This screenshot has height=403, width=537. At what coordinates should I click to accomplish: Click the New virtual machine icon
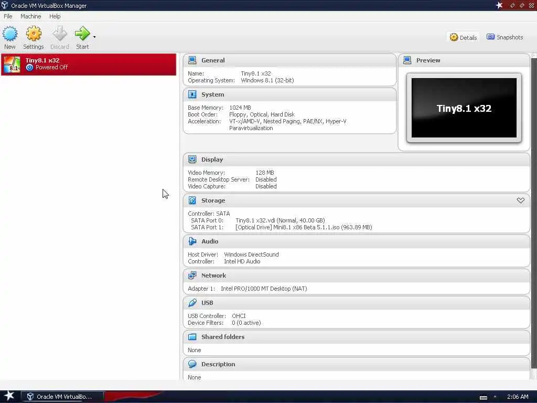pyautogui.click(x=9, y=34)
